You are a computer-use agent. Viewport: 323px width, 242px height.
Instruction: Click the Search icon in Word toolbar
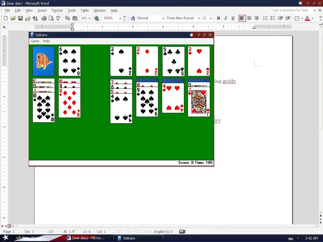click(35, 18)
